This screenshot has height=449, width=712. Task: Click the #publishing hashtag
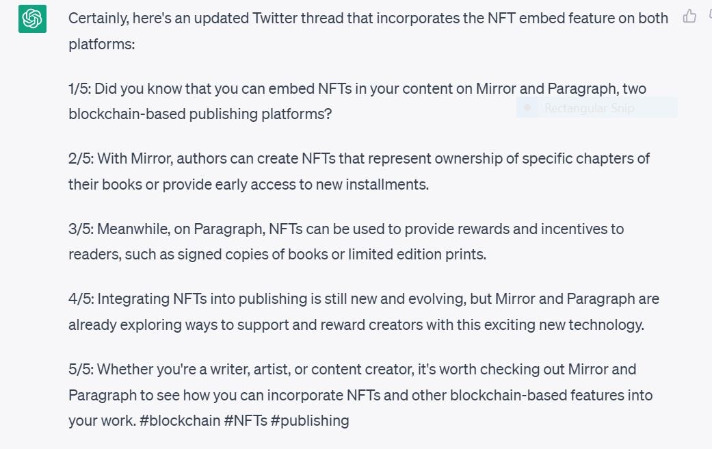click(x=310, y=421)
